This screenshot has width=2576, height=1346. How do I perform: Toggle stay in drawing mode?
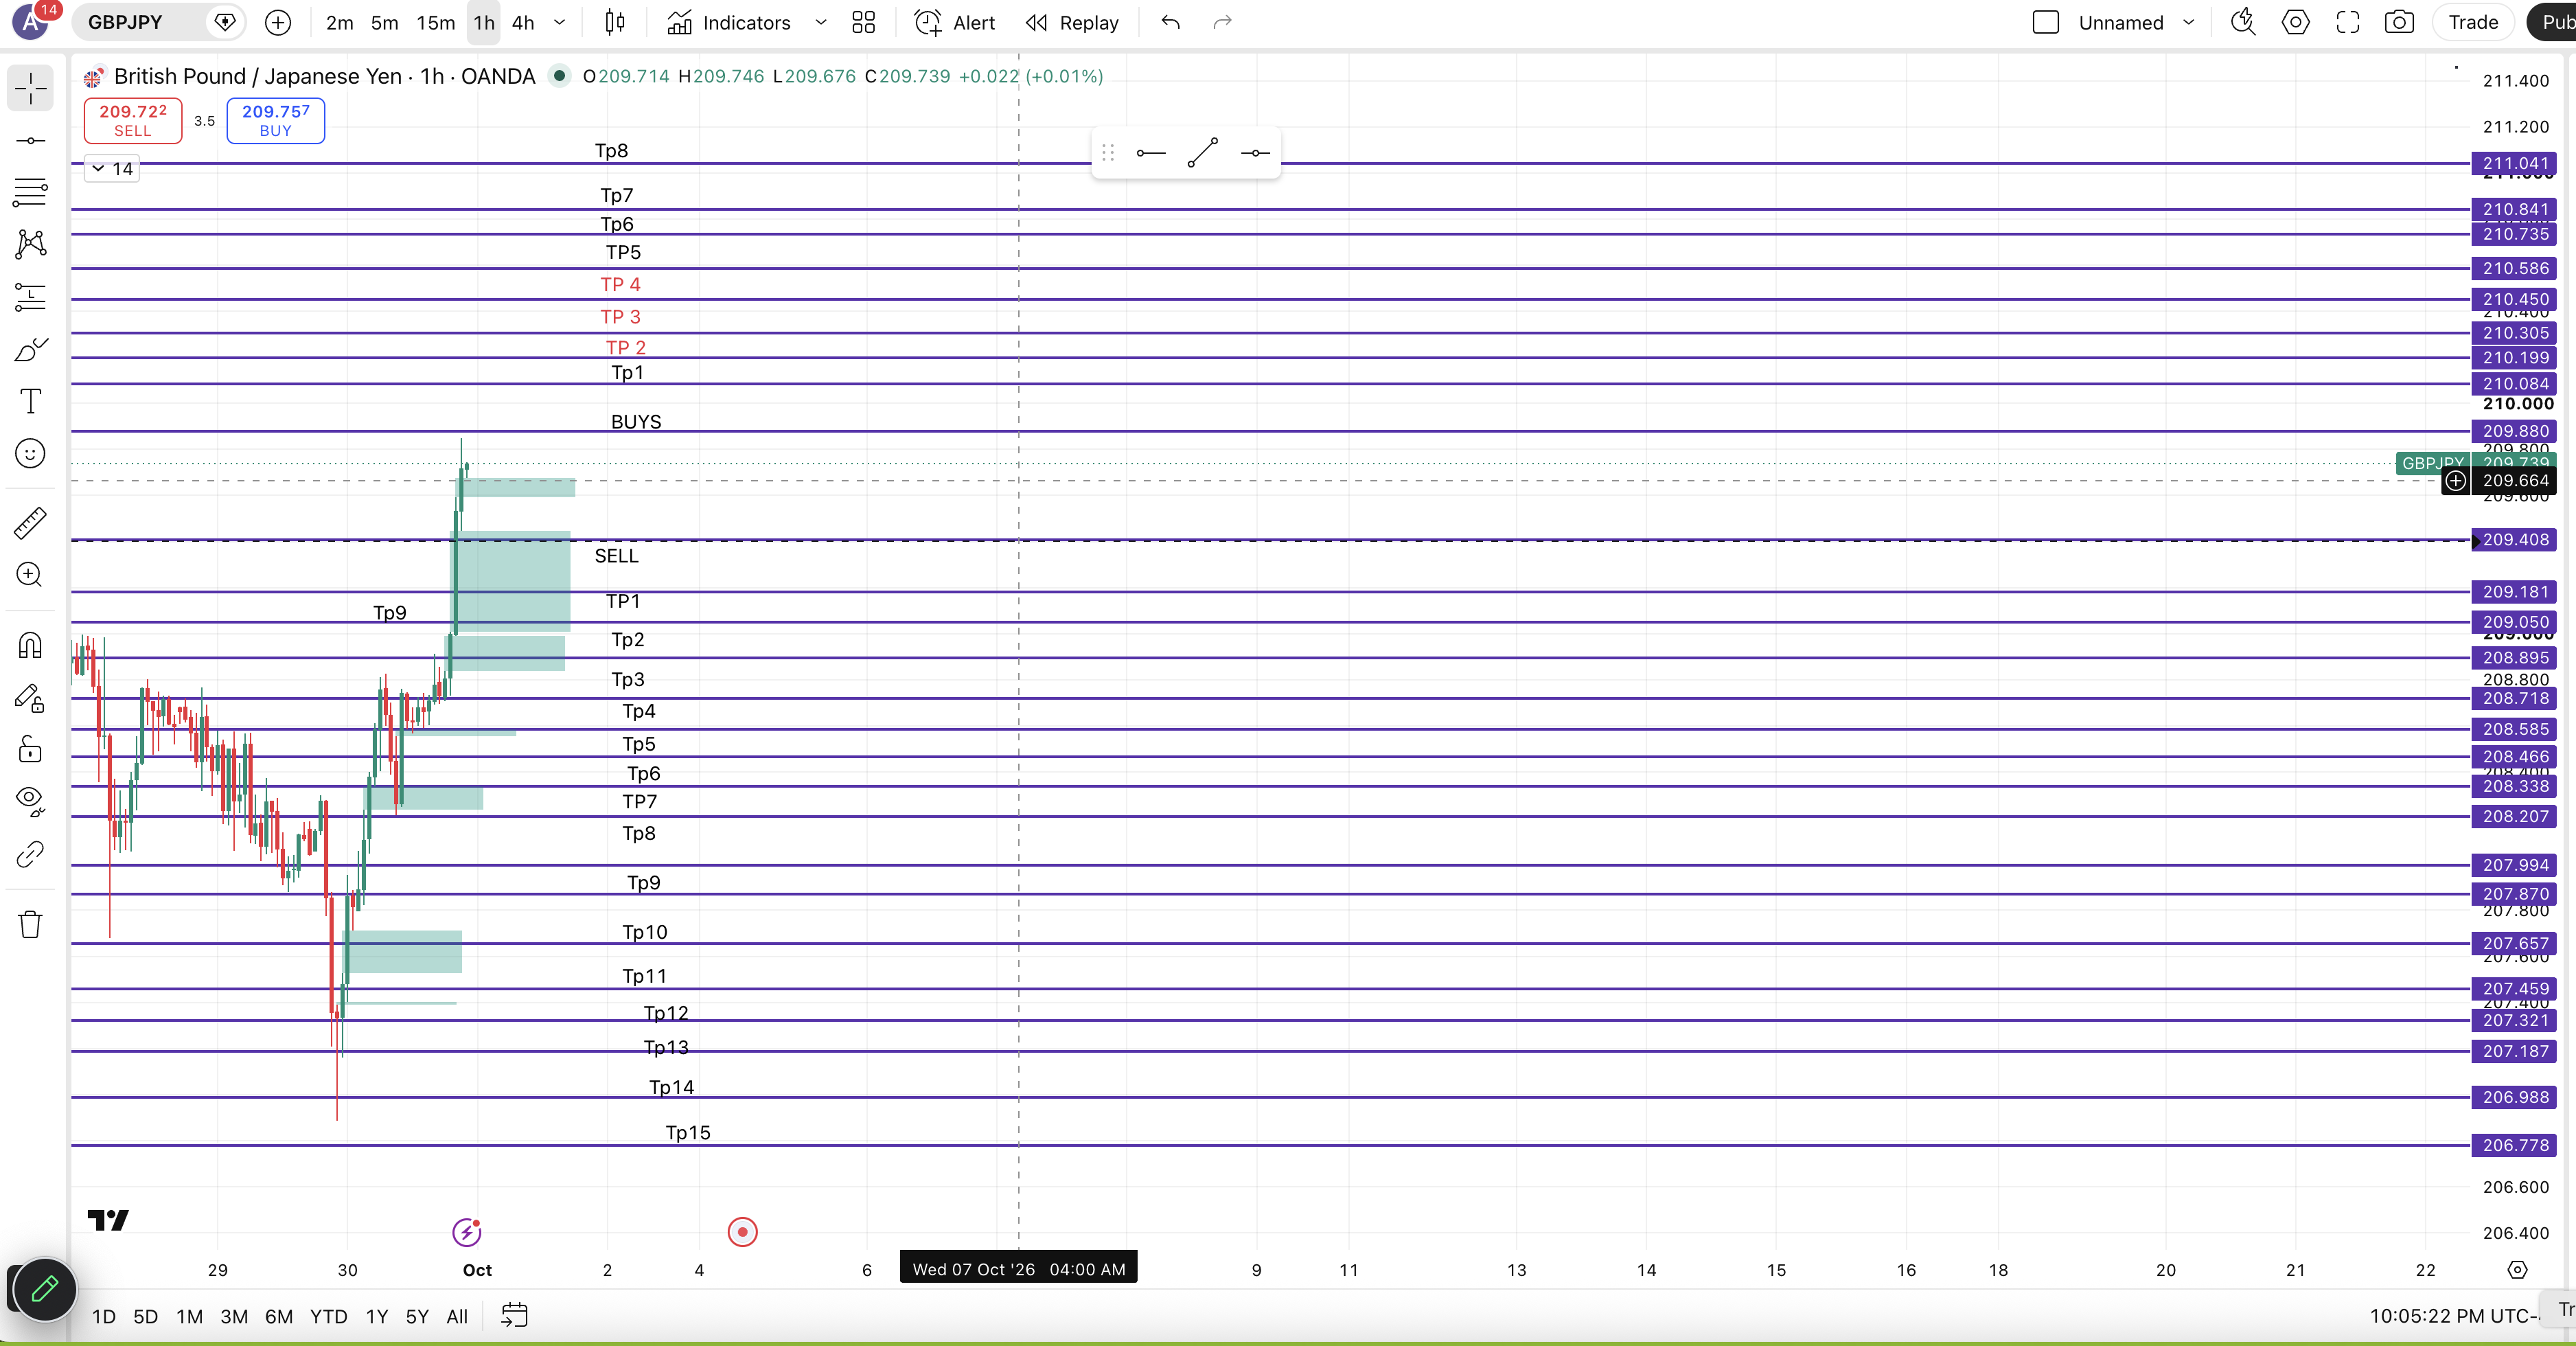click(x=30, y=698)
